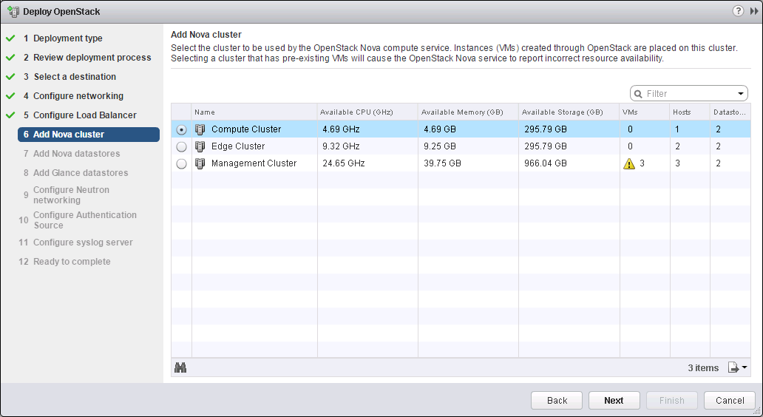Viewport: 763px width, 417px height.
Task: Select the Management Cluster radio button
Action: 182,163
